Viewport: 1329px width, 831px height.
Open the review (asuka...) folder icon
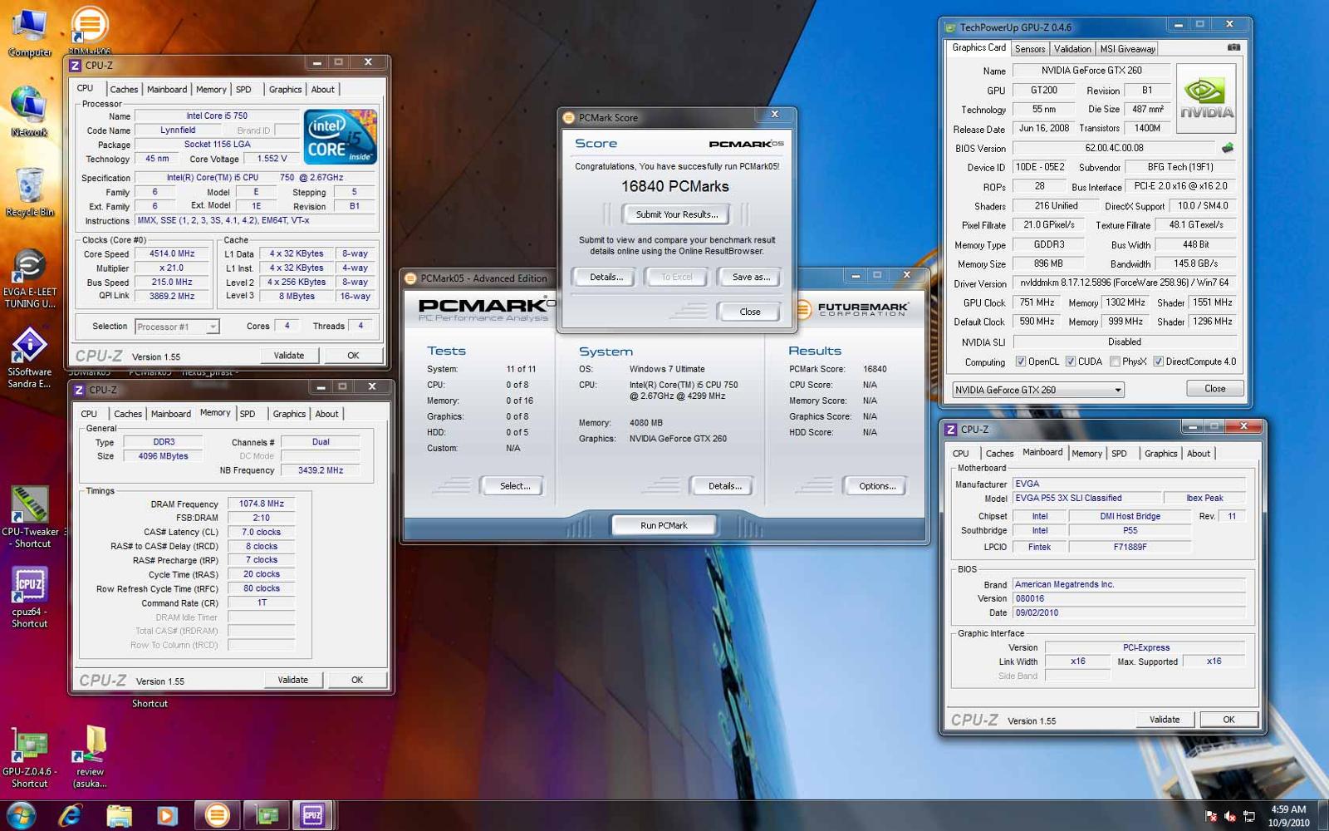click(x=90, y=757)
